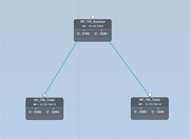This screenshot has width=191, height=139.
Task: Click the 5240 radio on MP_TRK_Backhaul
Action: (x=102, y=34)
